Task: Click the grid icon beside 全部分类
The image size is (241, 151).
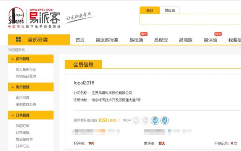Action: (18, 40)
